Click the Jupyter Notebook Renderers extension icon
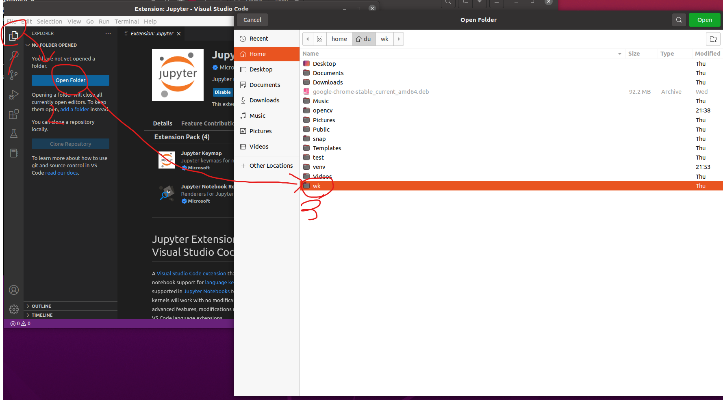This screenshot has width=723, height=400. pyautogui.click(x=167, y=193)
